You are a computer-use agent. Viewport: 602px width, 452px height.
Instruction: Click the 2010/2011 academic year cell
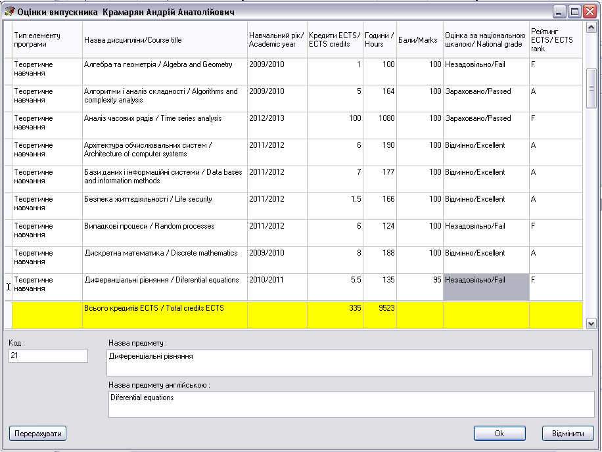[x=277, y=286]
